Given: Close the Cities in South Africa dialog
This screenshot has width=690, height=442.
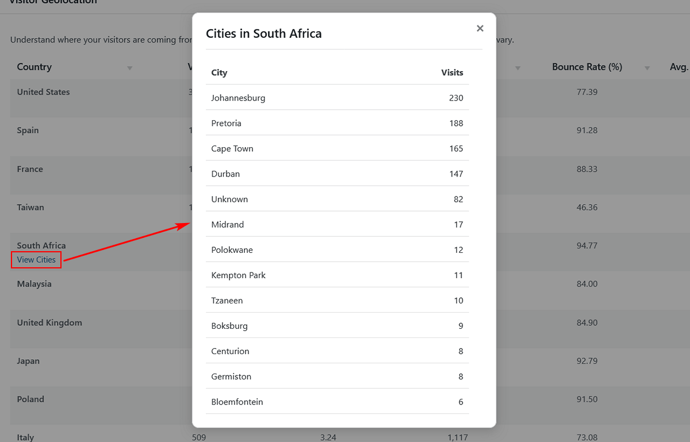Looking at the screenshot, I should (x=480, y=28).
